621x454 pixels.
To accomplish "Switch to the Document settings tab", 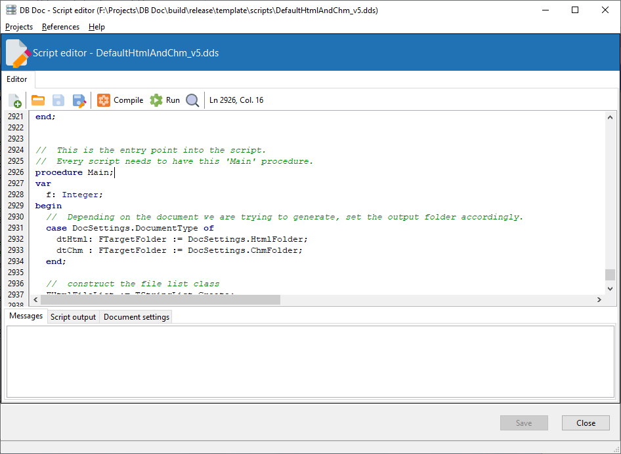I will (x=137, y=317).
